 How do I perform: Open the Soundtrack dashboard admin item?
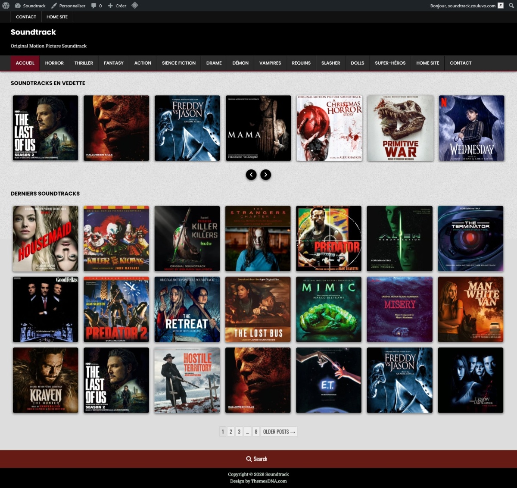(x=30, y=6)
